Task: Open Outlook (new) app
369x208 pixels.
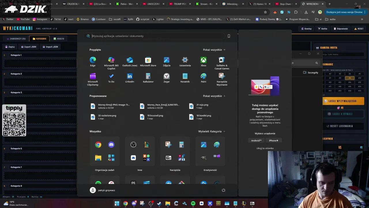Action: (130, 62)
